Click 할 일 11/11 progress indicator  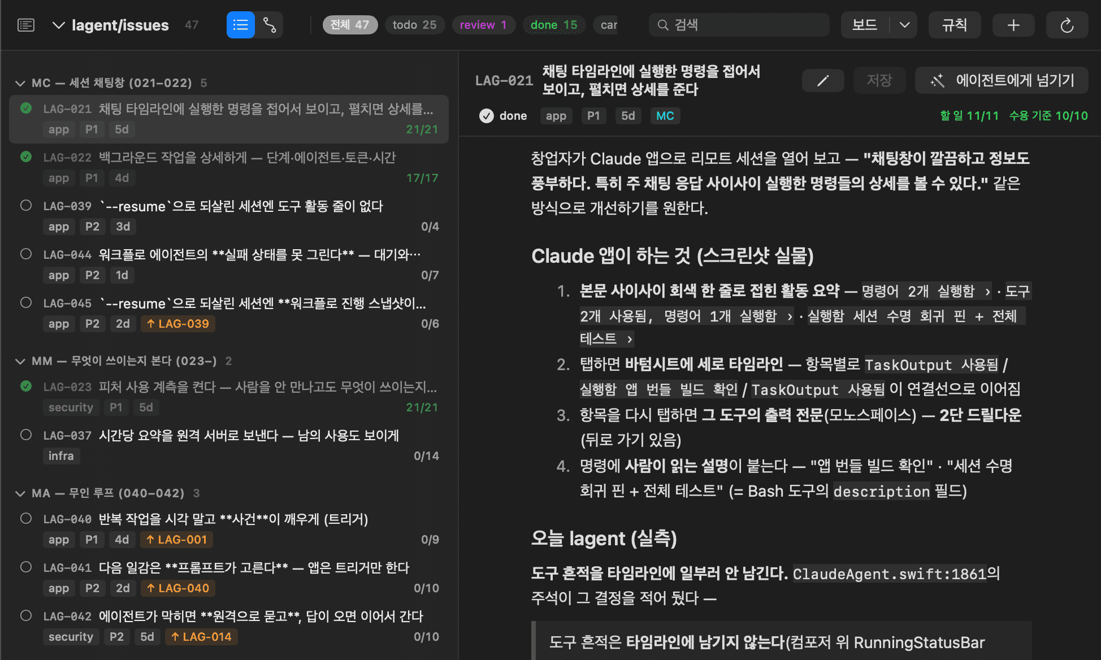[x=969, y=116]
